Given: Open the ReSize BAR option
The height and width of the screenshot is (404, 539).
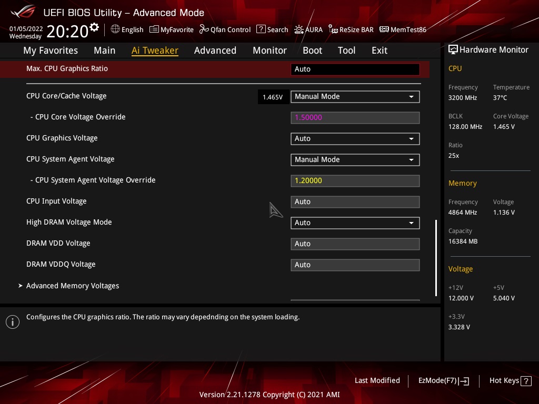Looking at the screenshot, I should coord(351,29).
